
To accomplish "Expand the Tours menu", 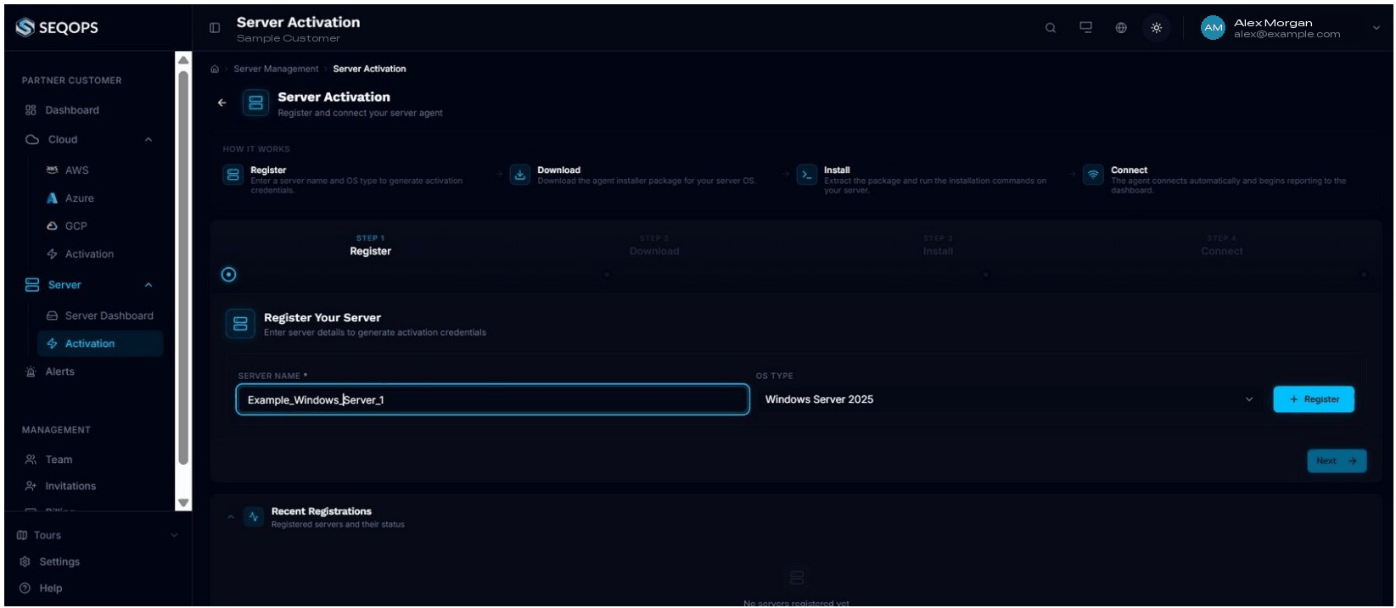I will [96, 535].
